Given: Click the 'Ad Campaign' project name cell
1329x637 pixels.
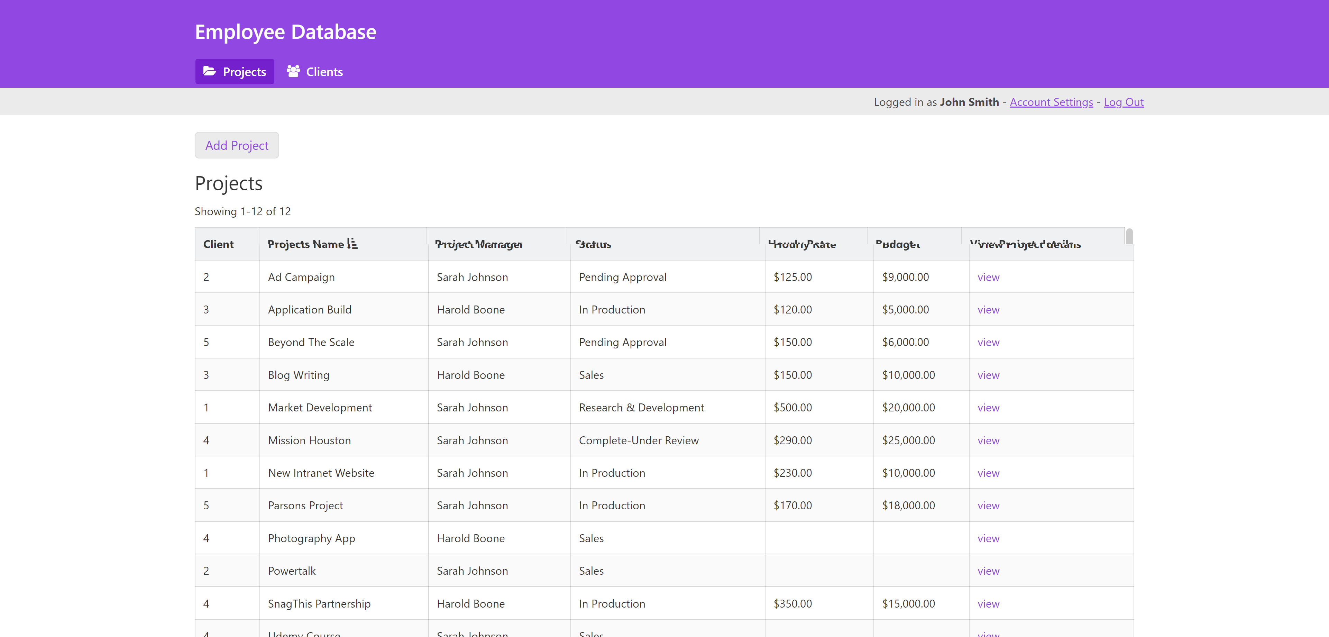Looking at the screenshot, I should pos(343,277).
